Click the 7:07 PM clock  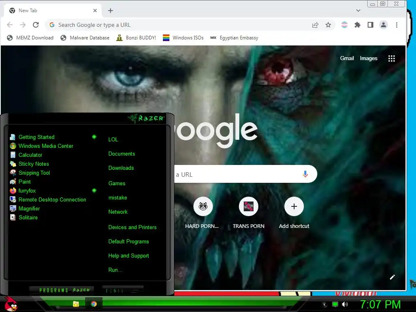click(x=380, y=305)
